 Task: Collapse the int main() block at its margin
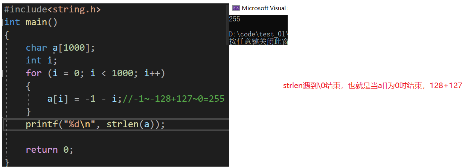3,22
